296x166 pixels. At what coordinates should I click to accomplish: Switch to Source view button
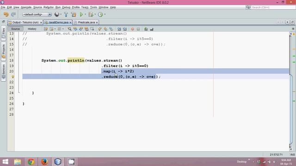pos(15,29)
